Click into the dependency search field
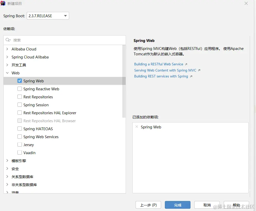 click(65, 40)
